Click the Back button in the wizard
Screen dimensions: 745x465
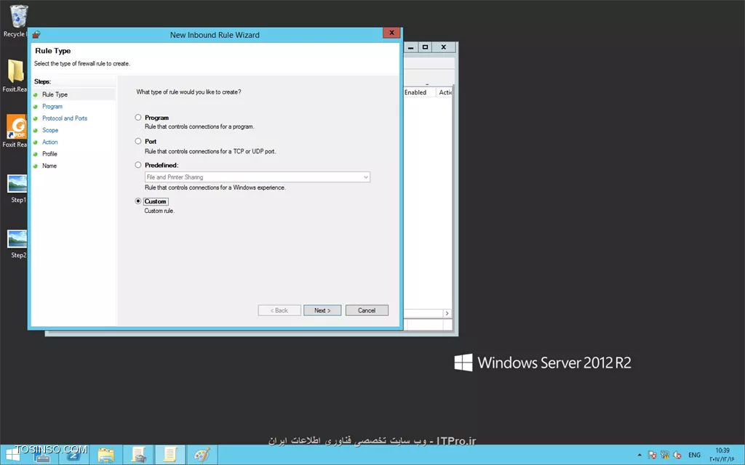(x=279, y=310)
